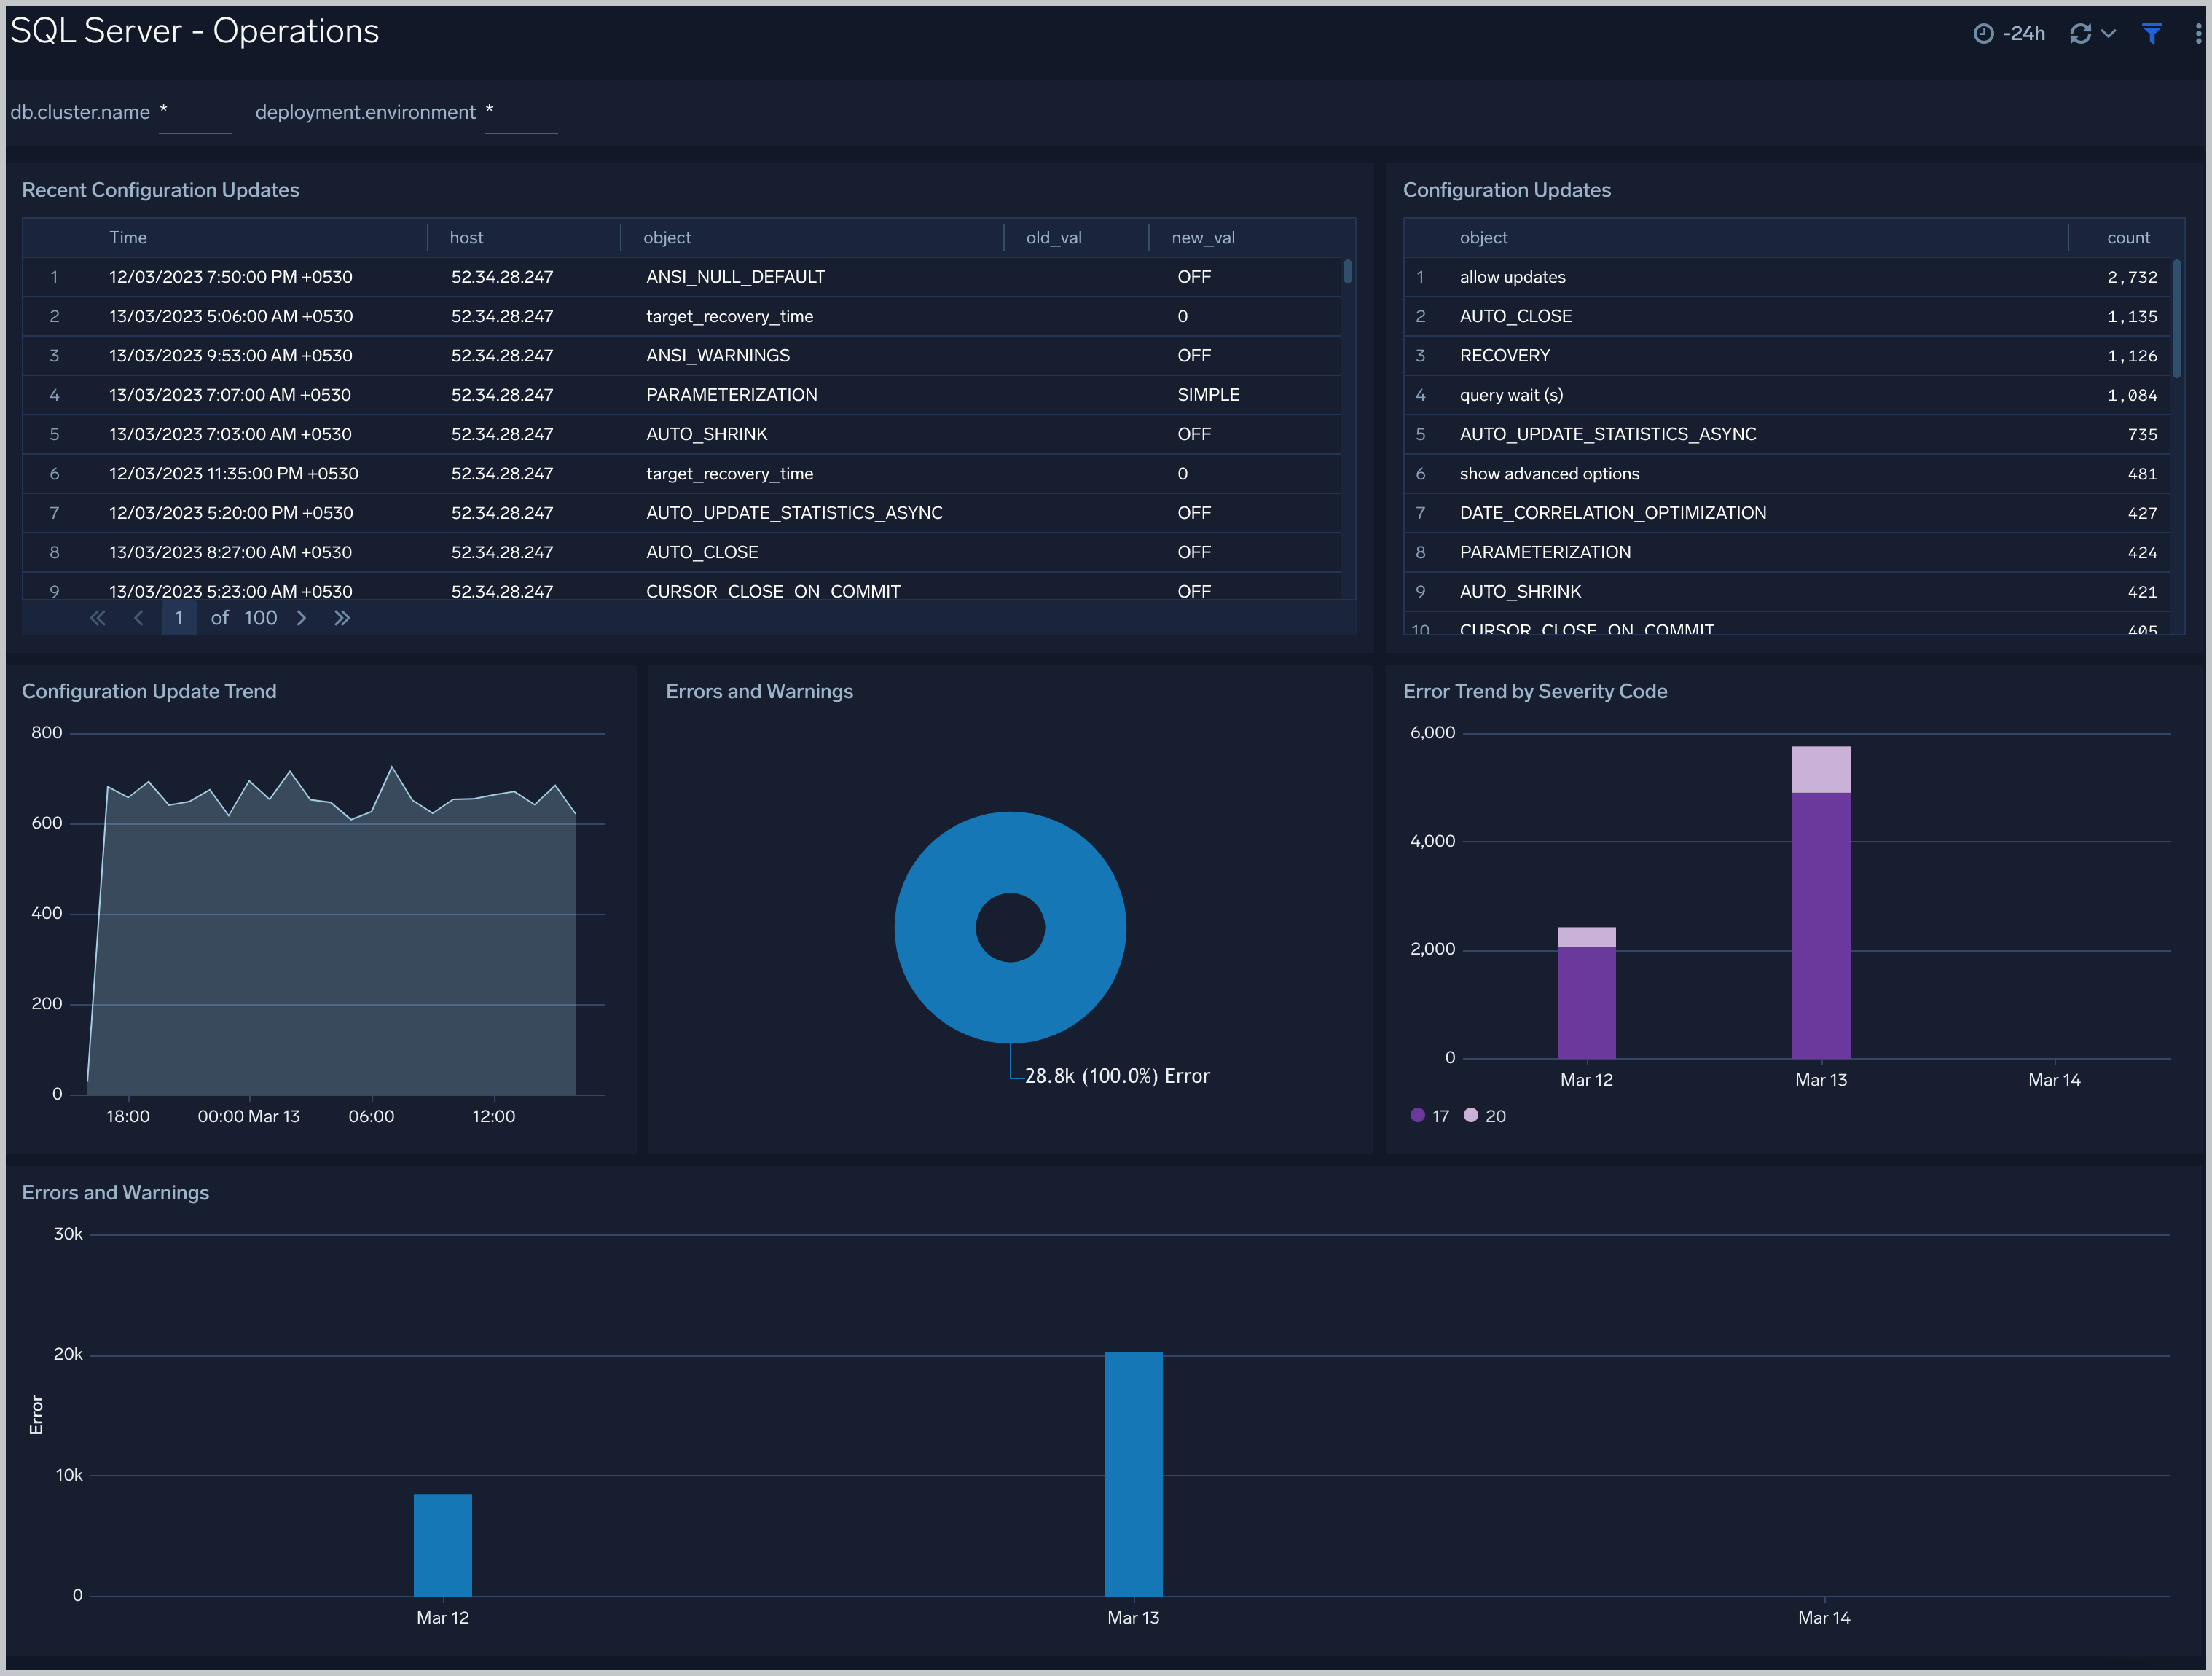Image resolution: width=2212 pixels, height=1676 pixels.
Task: Click the deployment.environment filter input
Action: (521, 113)
